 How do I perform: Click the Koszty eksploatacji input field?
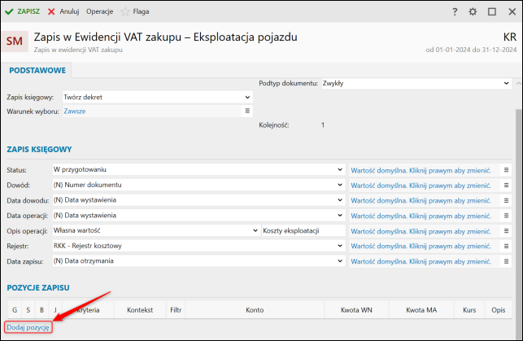[x=303, y=230]
